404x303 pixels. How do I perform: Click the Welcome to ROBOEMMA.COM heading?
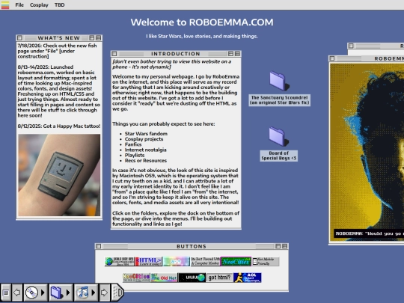point(202,22)
